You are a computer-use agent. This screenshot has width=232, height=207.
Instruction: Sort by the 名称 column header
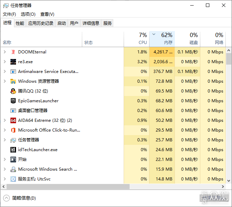point(41,39)
